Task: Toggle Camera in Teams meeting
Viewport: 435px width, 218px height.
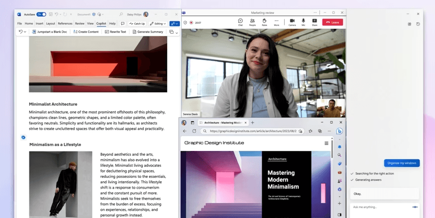Action: (292, 22)
